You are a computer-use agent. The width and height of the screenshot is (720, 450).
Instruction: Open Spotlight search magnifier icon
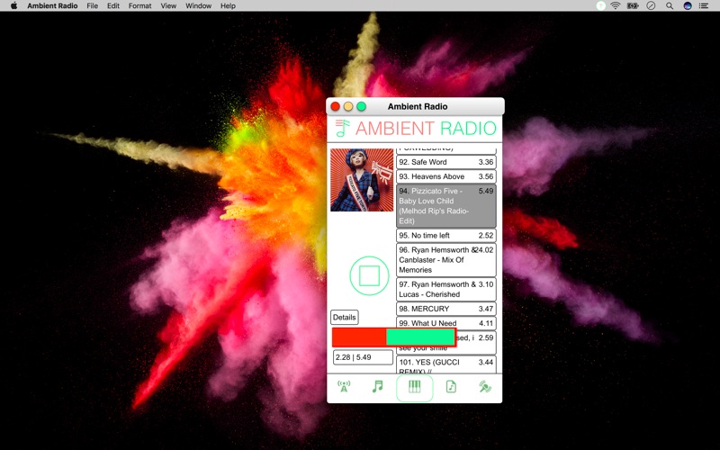[670, 5]
